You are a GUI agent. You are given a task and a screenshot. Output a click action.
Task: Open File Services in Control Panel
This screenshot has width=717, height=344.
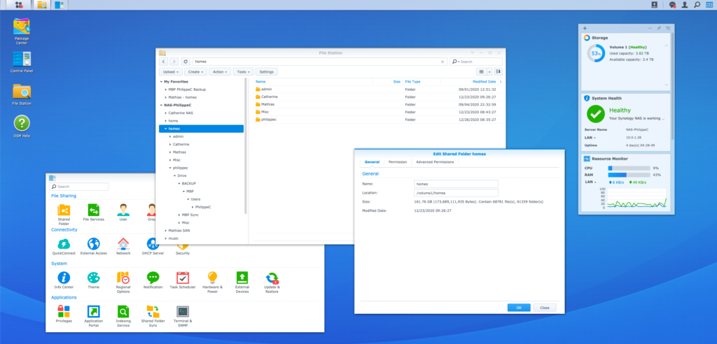(x=93, y=213)
